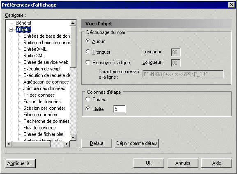
Task: Open the Appliquer à... dialog
Action: point(20,163)
